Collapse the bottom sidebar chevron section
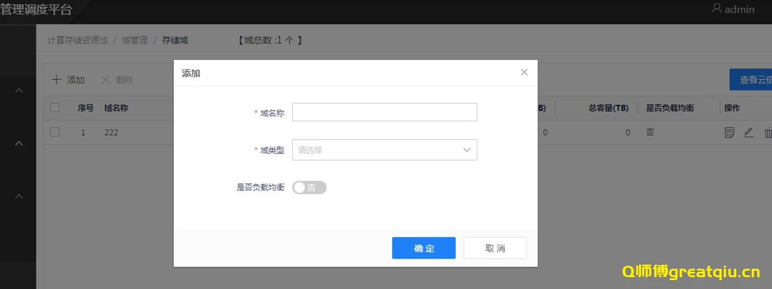Image resolution: width=772 pixels, height=289 pixels. pyautogui.click(x=19, y=196)
